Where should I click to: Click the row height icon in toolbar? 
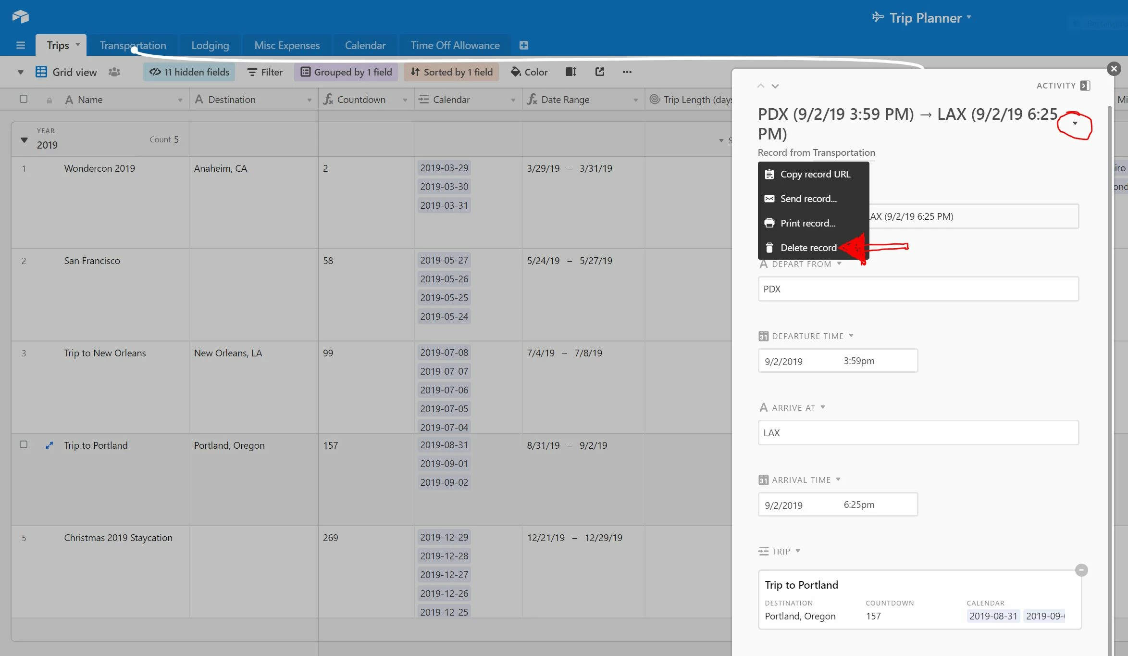(571, 72)
